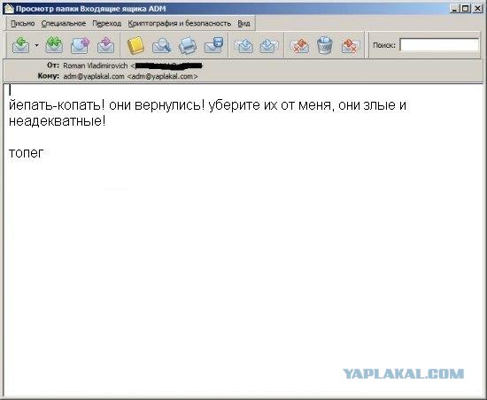Click the Reply envelope icon with green arrow
This screenshot has height=400, width=487.
(20, 45)
